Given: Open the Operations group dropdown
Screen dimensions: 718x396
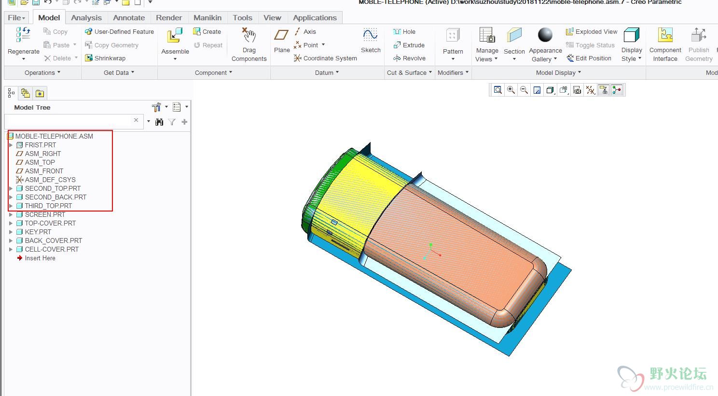Looking at the screenshot, I should click(42, 72).
